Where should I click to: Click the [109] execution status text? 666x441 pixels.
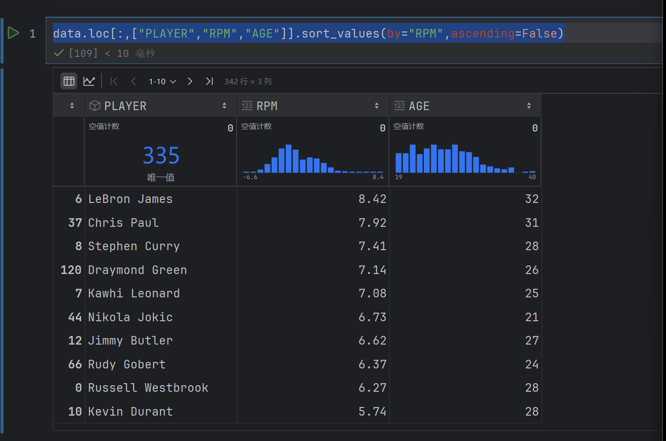coord(83,53)
